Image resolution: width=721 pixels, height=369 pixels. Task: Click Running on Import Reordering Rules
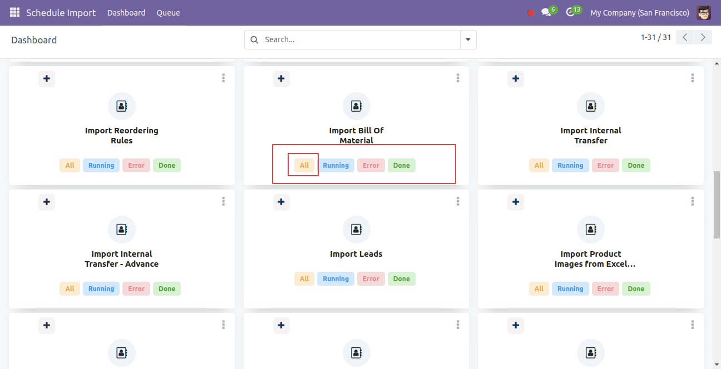(101, 166)
